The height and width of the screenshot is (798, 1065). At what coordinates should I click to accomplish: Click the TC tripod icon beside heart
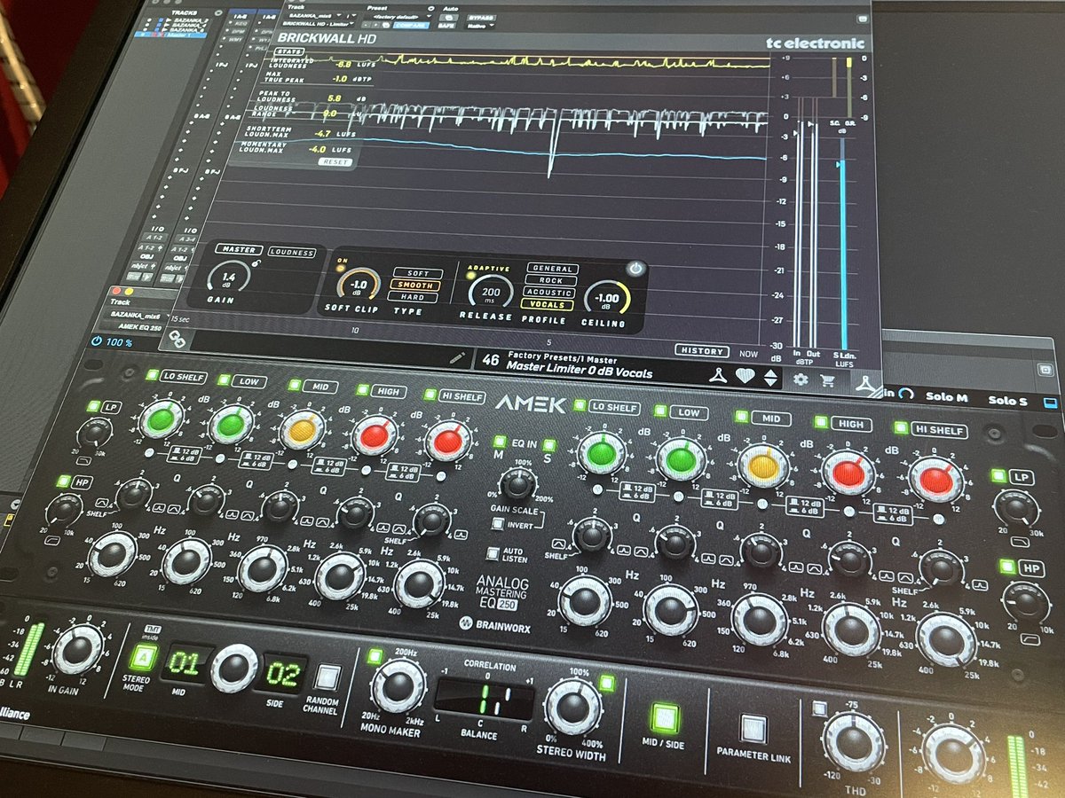[720, 376]
